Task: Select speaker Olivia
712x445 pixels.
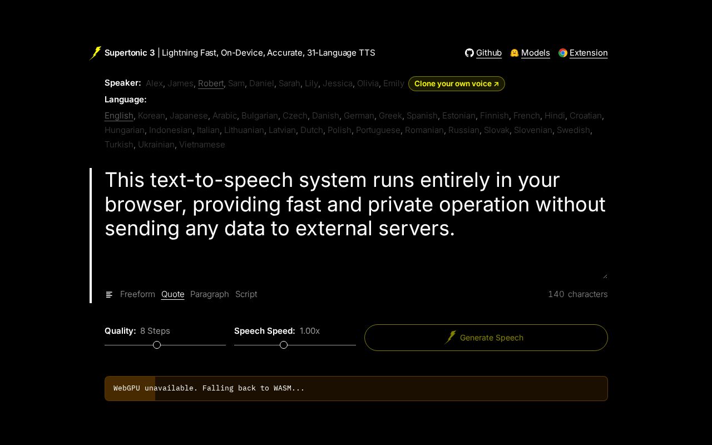Action: click(368, 83)
